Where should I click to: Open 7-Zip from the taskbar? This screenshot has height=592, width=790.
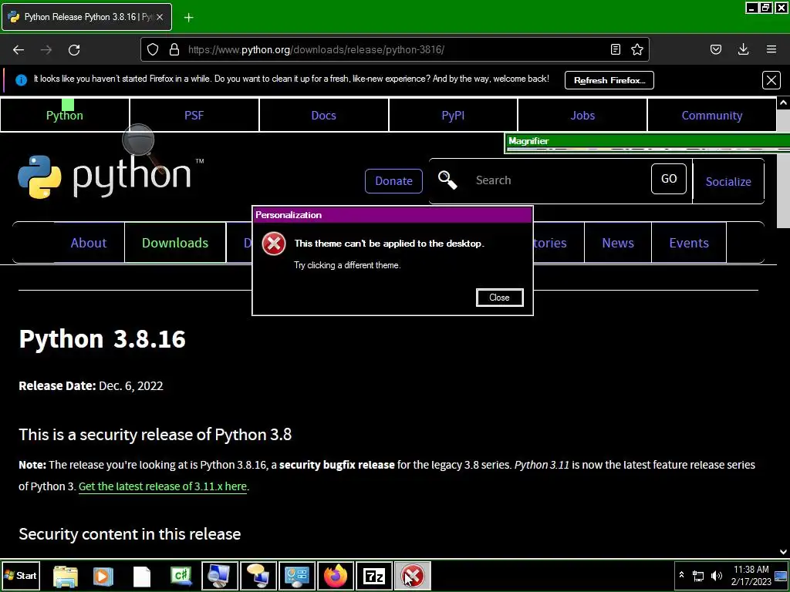coord(374,575)
